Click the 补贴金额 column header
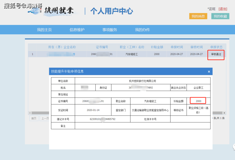The height and width of the screenshot is (160, 235). pos(157,47)
